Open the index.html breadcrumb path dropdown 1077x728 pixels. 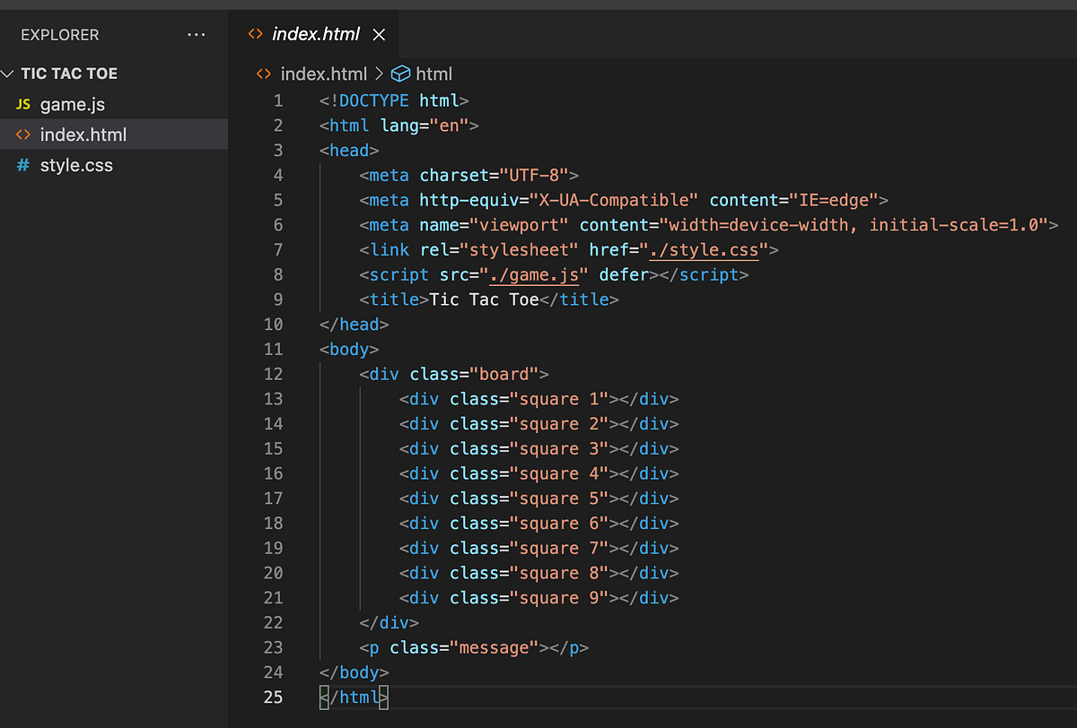[x=323, y=74]
